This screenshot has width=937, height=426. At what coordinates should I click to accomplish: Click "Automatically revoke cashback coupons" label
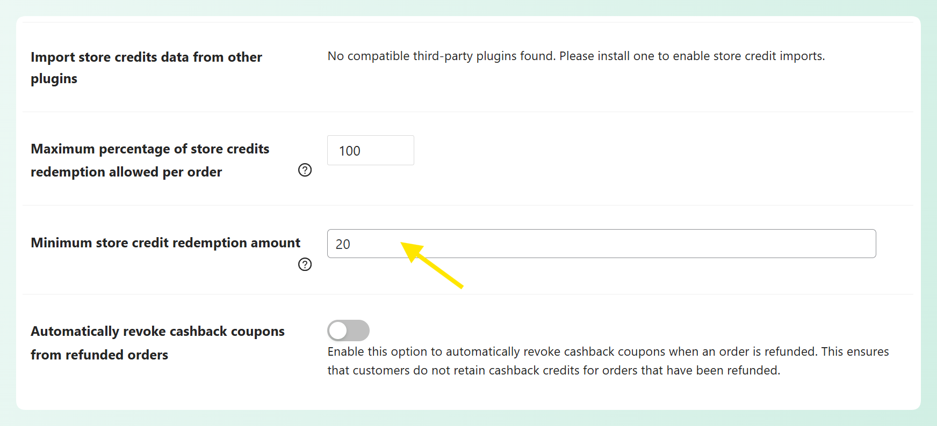[x=157, y=332]
